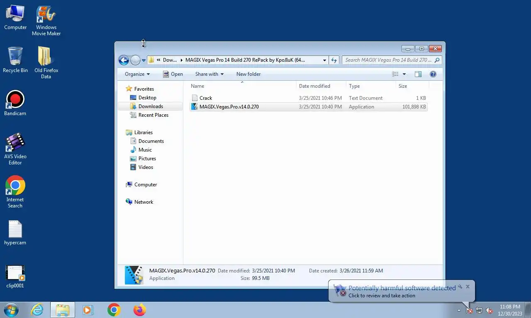Select the Bandicam desktop icon
Screen dimensions: 531x318
pos(15,103)
